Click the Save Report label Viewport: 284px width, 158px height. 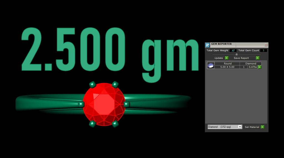tap(244, 58)
